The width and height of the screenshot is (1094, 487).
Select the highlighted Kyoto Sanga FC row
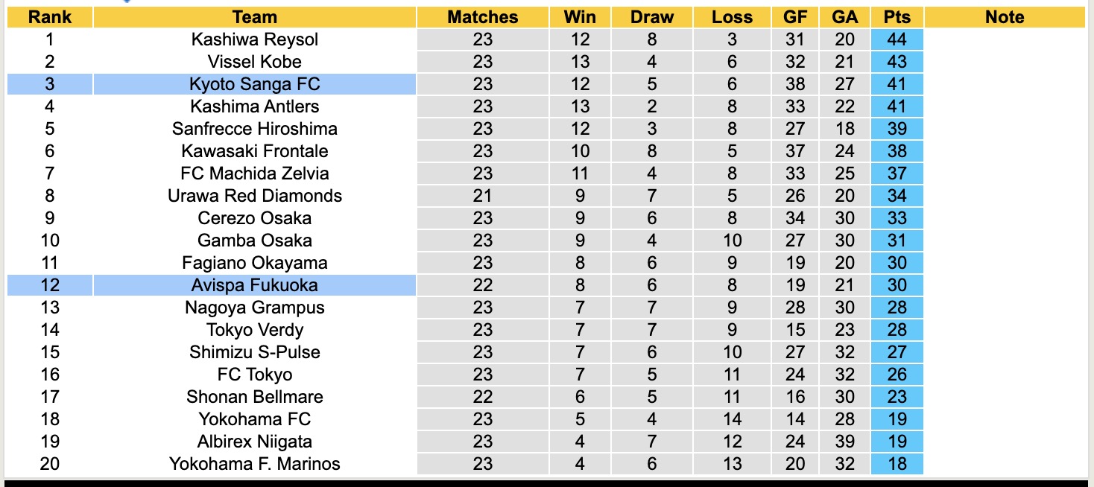[254, 84]
